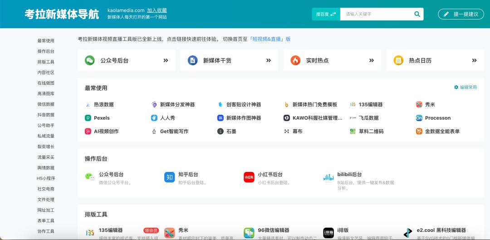Click the blue 知乎后台 logo
490x240 pixels.
pos(170,177)
